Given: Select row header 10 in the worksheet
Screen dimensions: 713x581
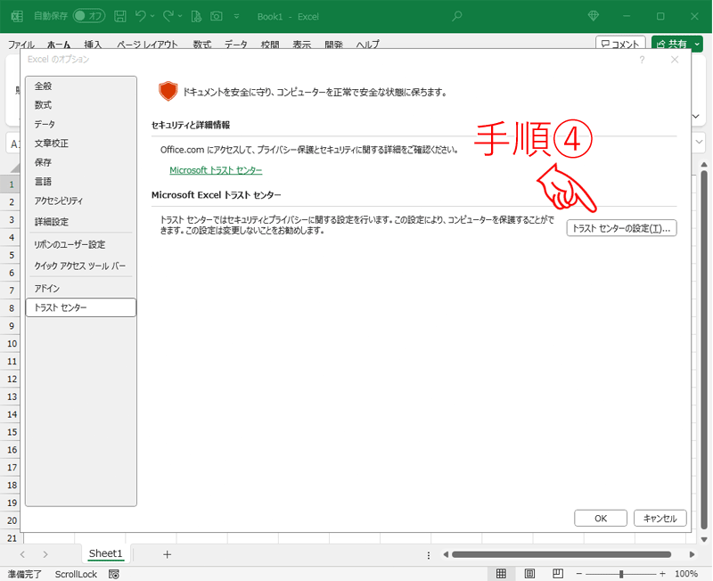Looking at the screenshot, I should [12, 344].
